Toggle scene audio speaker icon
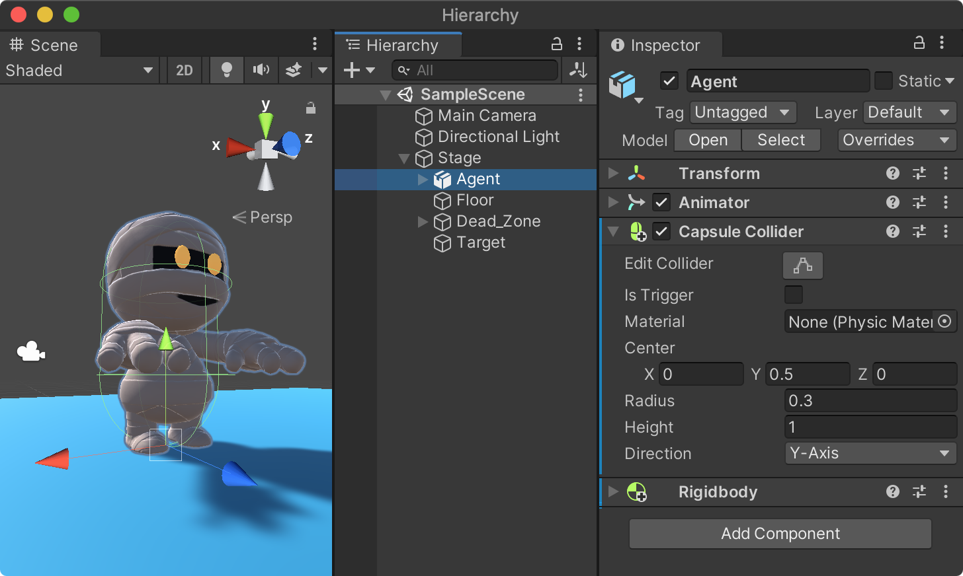Screen dimensions: 963x576 pyautogui.click(x=261, y=70)
